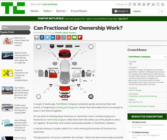Open the Crunchbase menu item
167x140 pixels.
click(79, 11)
